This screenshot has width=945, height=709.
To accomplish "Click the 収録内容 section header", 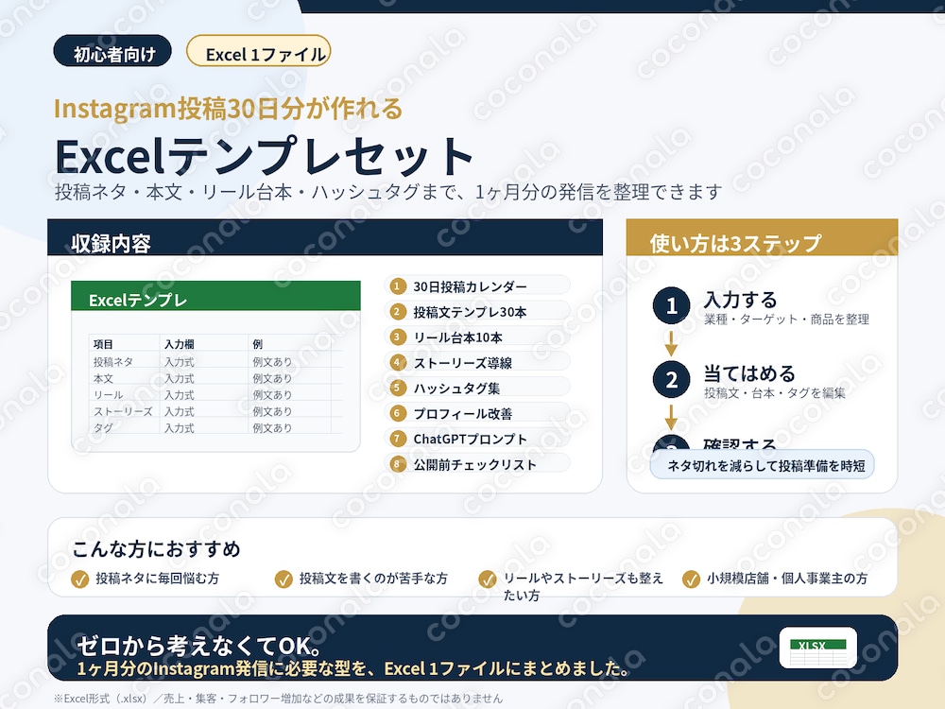I will (x=325, y=237).
